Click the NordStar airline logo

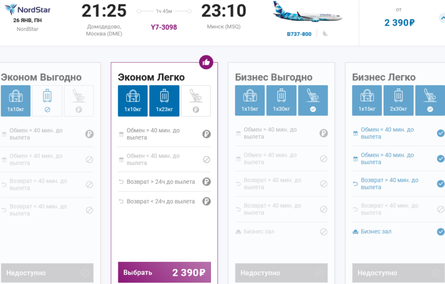[27, 9]
